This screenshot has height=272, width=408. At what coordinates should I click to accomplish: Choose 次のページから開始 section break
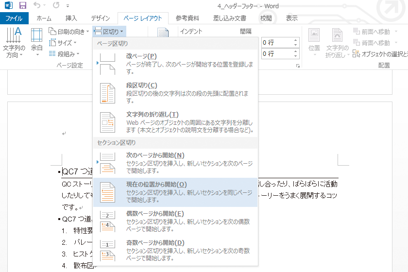click(x=175, y=163)
